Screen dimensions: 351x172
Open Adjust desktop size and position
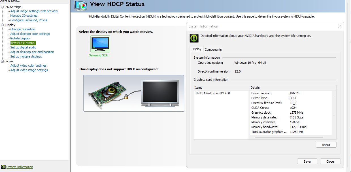(32, 52)
